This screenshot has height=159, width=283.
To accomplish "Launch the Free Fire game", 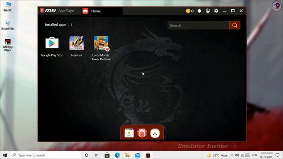I will tap(76, 43).
